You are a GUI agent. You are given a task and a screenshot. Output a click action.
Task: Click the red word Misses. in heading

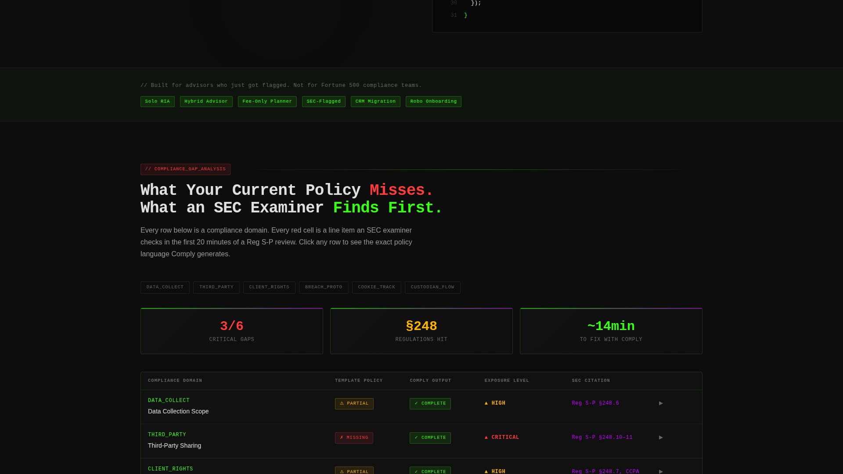point(401,190)
